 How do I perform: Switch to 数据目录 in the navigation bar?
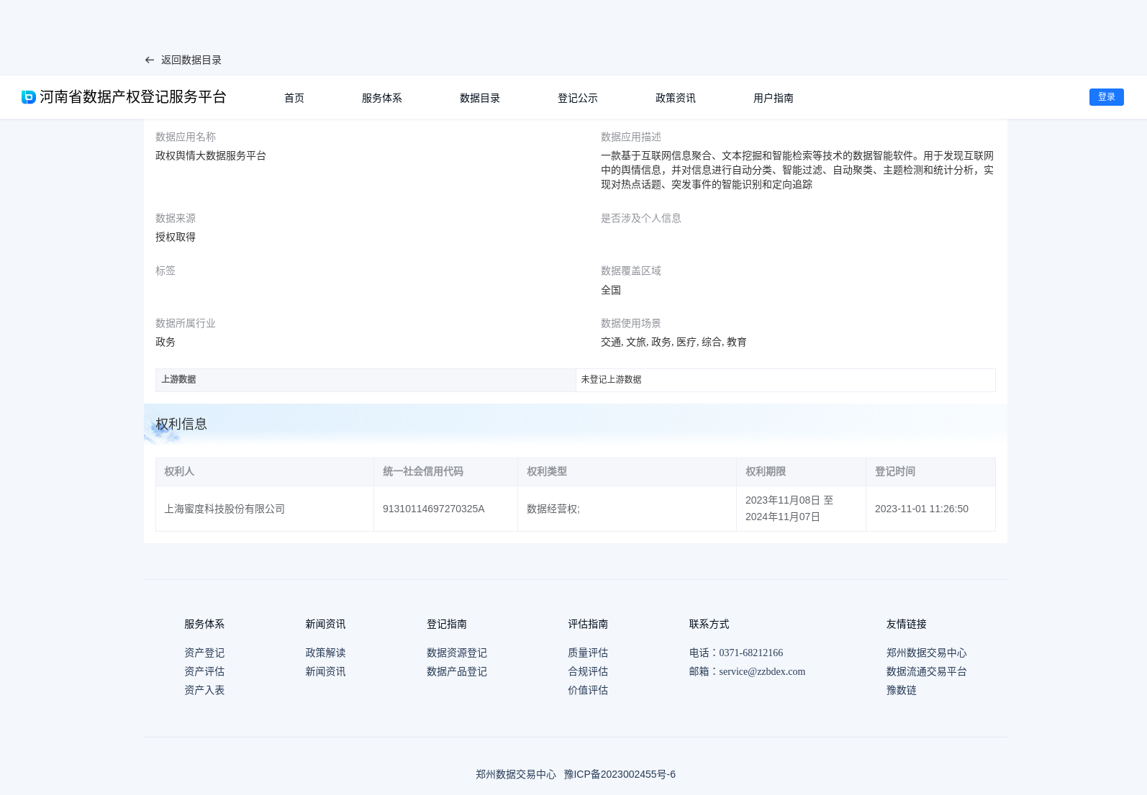point(480,98)
